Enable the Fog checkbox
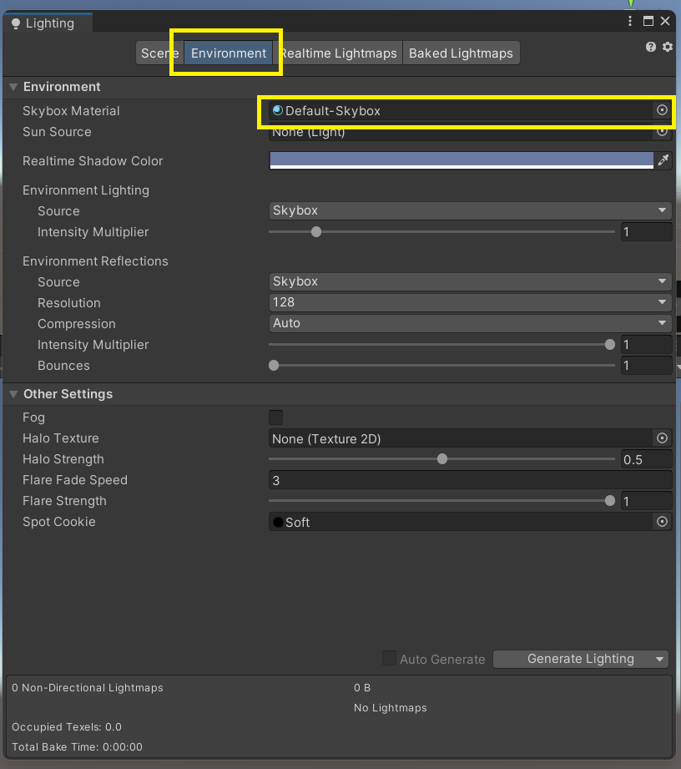The image size is (681, 769). [276, 417]
